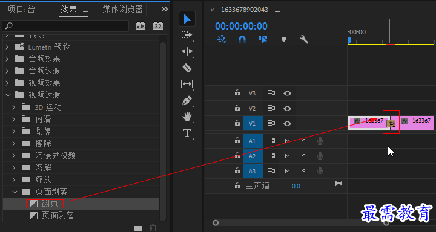The image size is (436, 232).
Task: Expand the Lumetri 预设 folder
Action: point(7,47)
